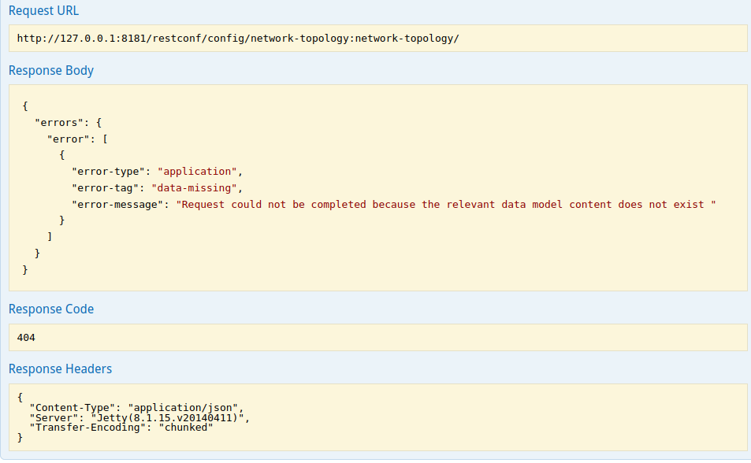The width and height of the screenshot is (751, 463).
Task: Click the "error" array key
Action: tap(69, 139)
